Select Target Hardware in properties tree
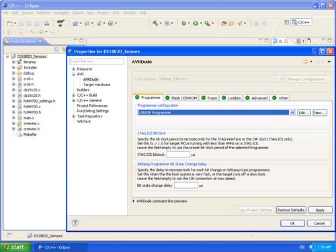The width and height of the screenshot is (336, 252). 97,85
